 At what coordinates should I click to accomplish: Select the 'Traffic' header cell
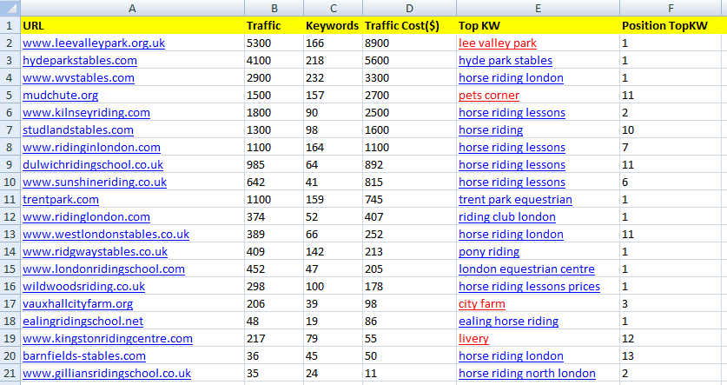(x=274, y=25)
